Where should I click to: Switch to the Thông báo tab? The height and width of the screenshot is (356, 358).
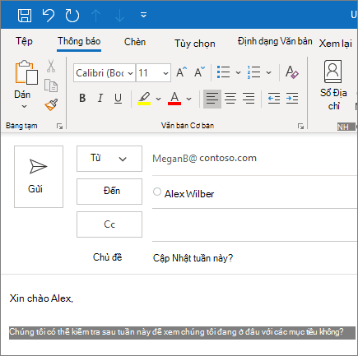pos(79,41)
